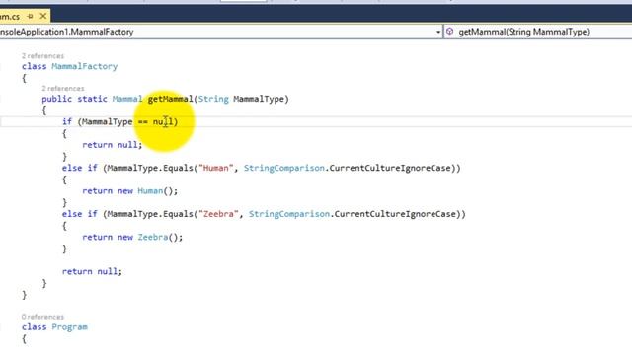Click StringComparison in the Human condition
632x355 pixels.
[x=284, y=168]
